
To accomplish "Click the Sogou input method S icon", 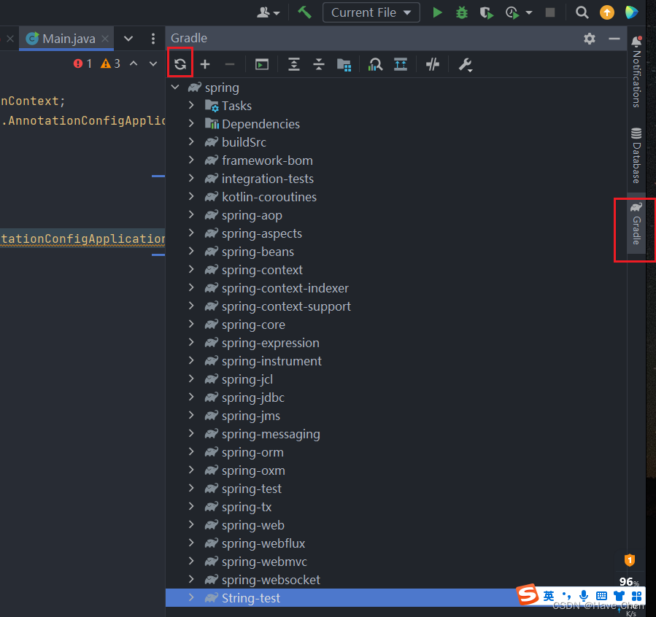I will [527, 594].
